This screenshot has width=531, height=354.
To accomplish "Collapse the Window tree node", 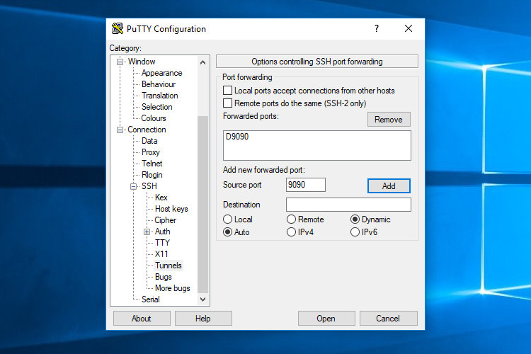I will tap(120, 62).
